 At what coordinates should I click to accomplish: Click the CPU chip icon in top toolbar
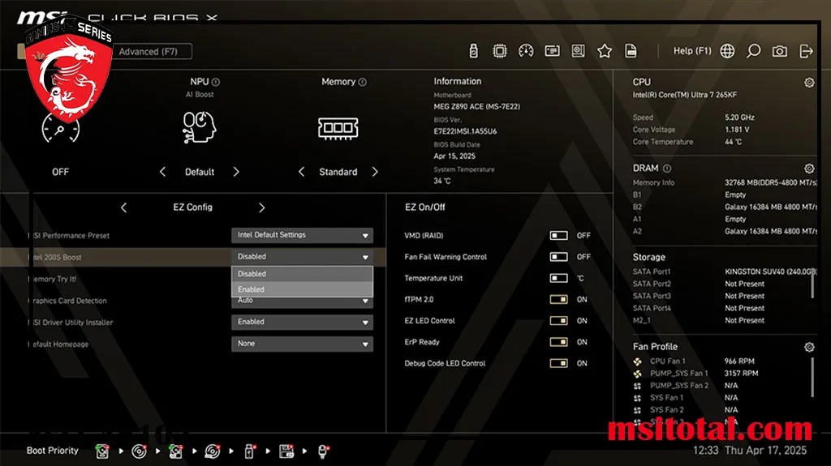[x=499, y=51]
